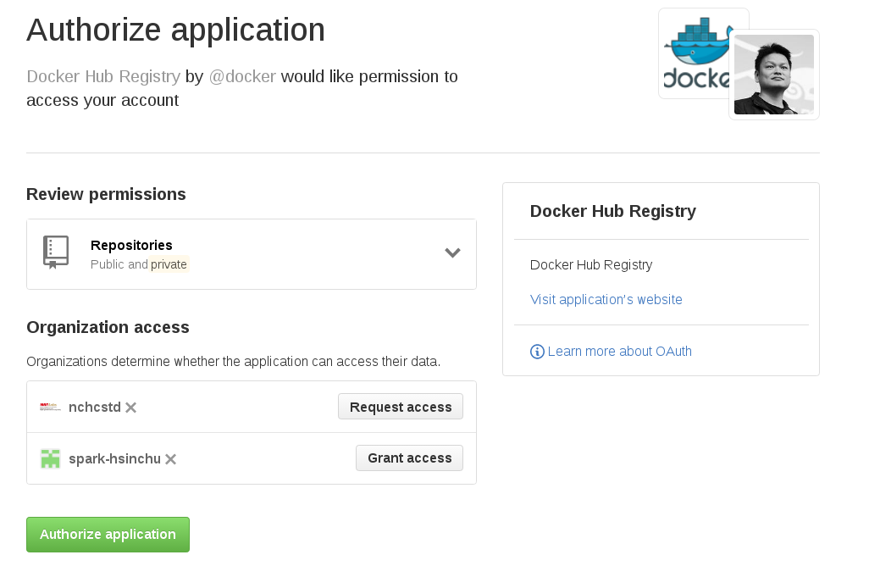
Task: Request access for nchcstd organization
Action: click(x=401, y=407)
